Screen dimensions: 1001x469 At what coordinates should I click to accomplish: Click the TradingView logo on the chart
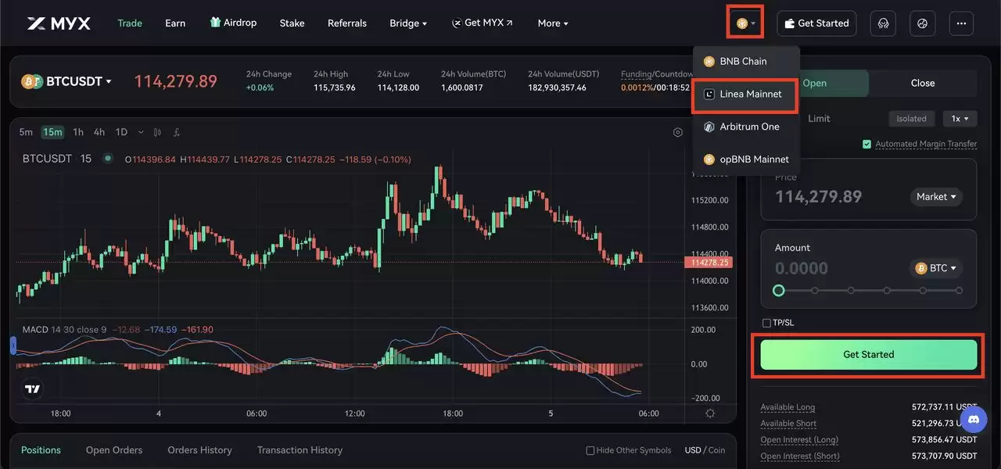[31, 388]
